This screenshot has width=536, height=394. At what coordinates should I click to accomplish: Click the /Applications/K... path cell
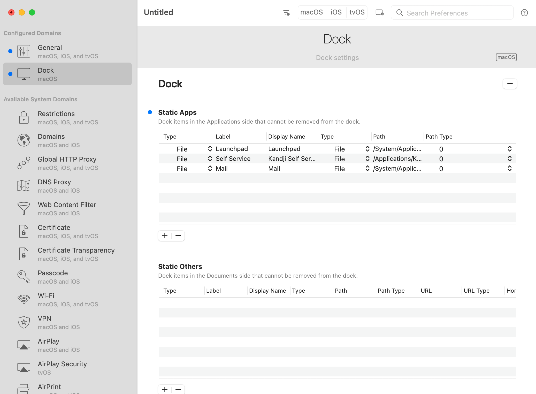tap(397, 158)
